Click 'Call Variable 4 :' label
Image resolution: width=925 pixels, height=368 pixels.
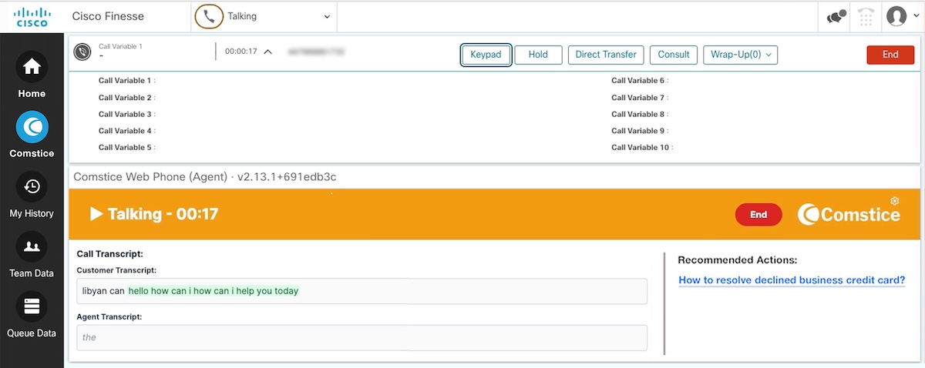click(127, 131)
